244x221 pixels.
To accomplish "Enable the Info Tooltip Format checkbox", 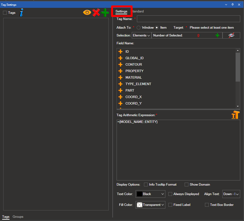I will [x=146, y=184].
